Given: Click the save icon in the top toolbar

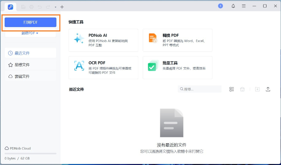Looking at the screenshot, I should [x=23, y=7].
